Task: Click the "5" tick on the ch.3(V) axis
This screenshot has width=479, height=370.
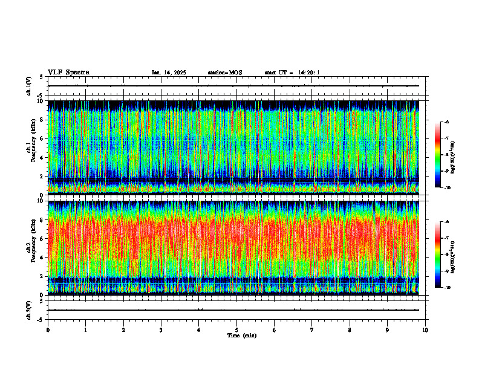Action: point(41,301)
